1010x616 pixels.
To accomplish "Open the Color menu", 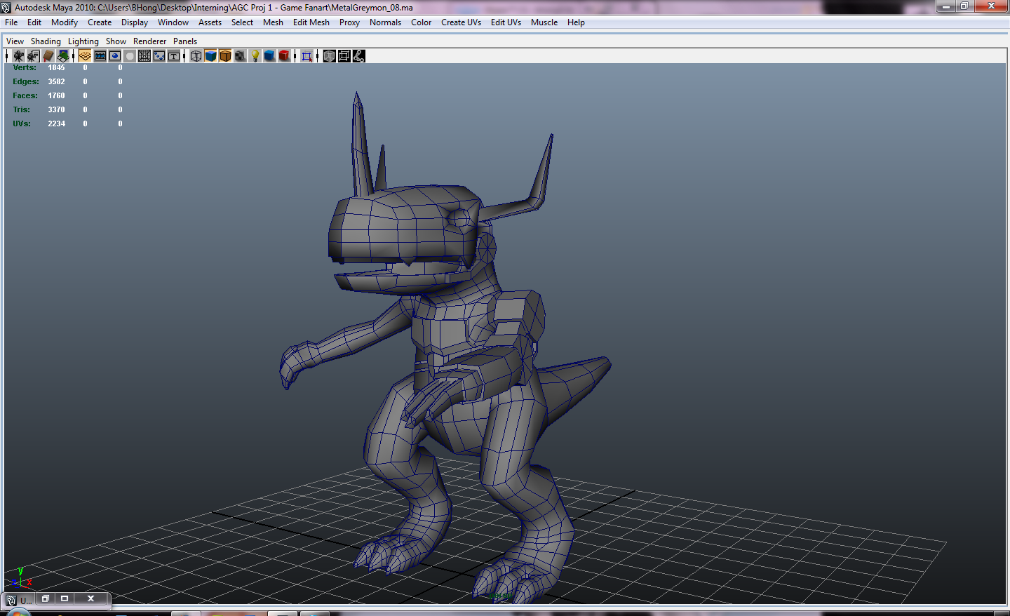I will point(422,22).
